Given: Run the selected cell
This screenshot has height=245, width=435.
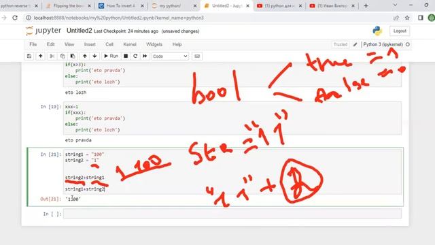Looking at the screenshot, I should point(111,56).
